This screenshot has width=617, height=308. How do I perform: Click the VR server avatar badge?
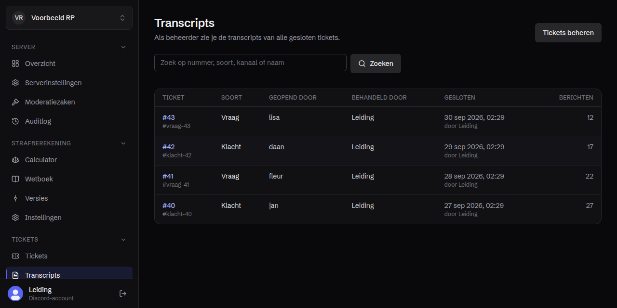tap(19, 18)
